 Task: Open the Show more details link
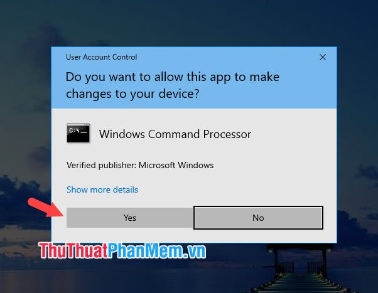(102, 189)
